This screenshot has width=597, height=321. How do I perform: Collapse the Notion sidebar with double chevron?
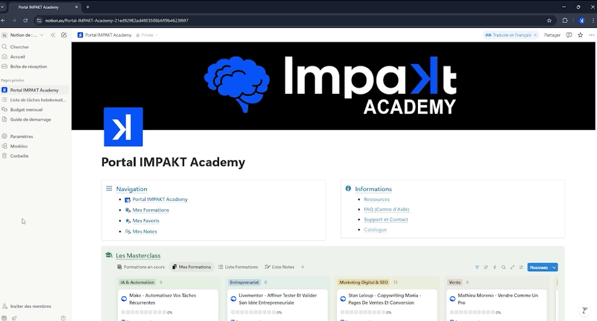pos(53,35)
